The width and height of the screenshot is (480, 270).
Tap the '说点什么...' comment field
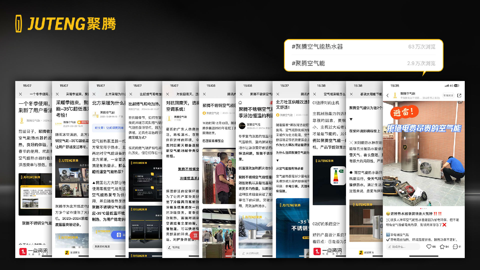pyautogui.click(x=403, y=247)
